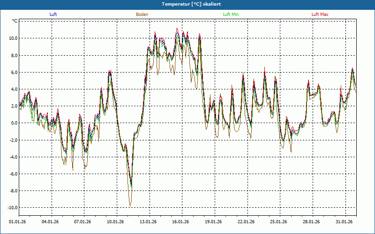Click the lowest Boden dip near -10 degrees

point(130,205)
